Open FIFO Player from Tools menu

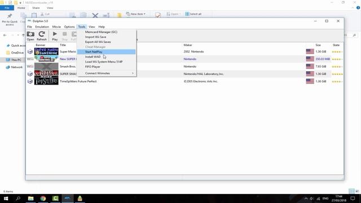107,67
